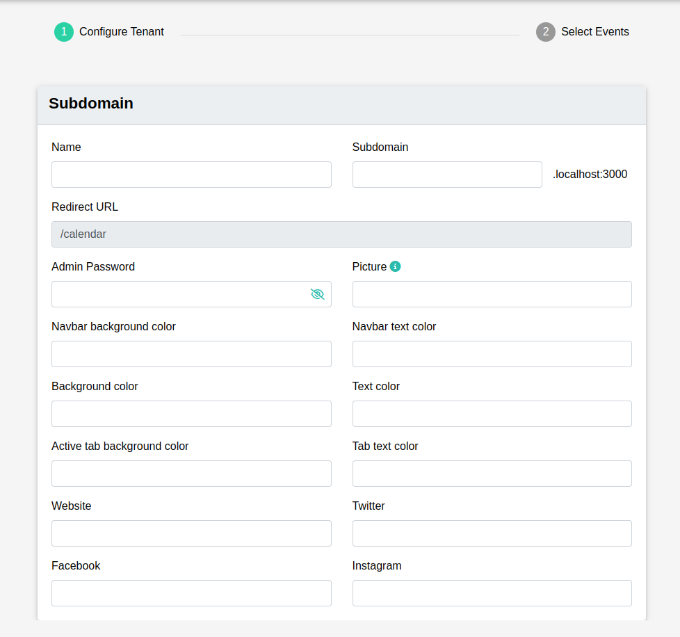Click the Twitter input field
Image resolution: width=680 pixels, height=637 pixels.
click(x=492, y=533)
